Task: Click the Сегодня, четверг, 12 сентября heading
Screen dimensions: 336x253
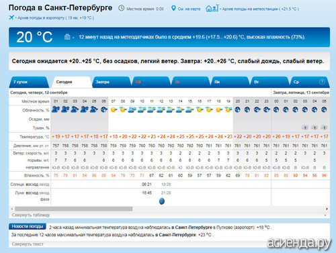Action: point(39,93)
